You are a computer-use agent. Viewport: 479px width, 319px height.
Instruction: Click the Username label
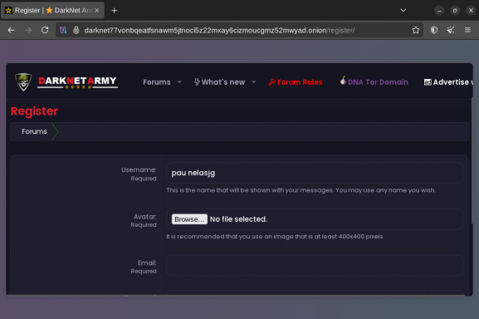(139, 170)
